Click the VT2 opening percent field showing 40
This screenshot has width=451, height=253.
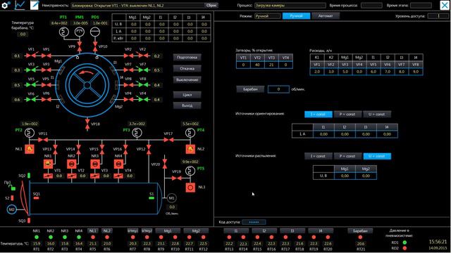(257, 65)
